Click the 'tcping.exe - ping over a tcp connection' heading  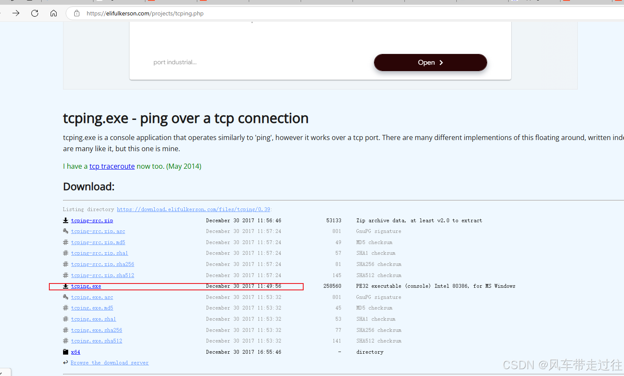186,118
